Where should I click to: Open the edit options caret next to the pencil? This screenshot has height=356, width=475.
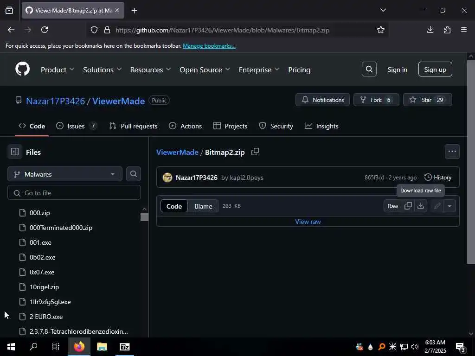[x=449, y=206]
